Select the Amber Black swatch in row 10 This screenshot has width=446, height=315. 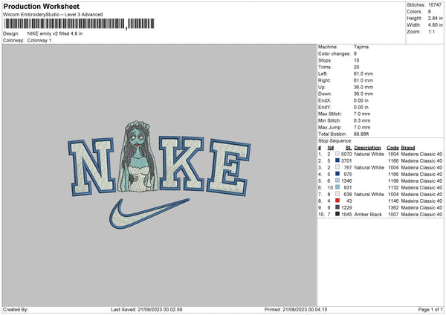click(337, 214)
